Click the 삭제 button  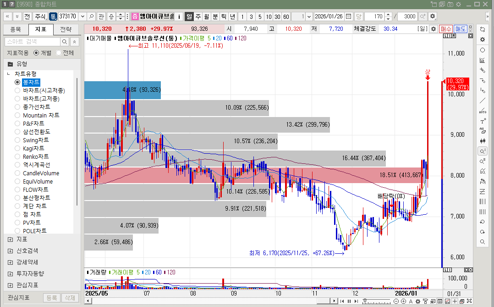click(70, 297)
